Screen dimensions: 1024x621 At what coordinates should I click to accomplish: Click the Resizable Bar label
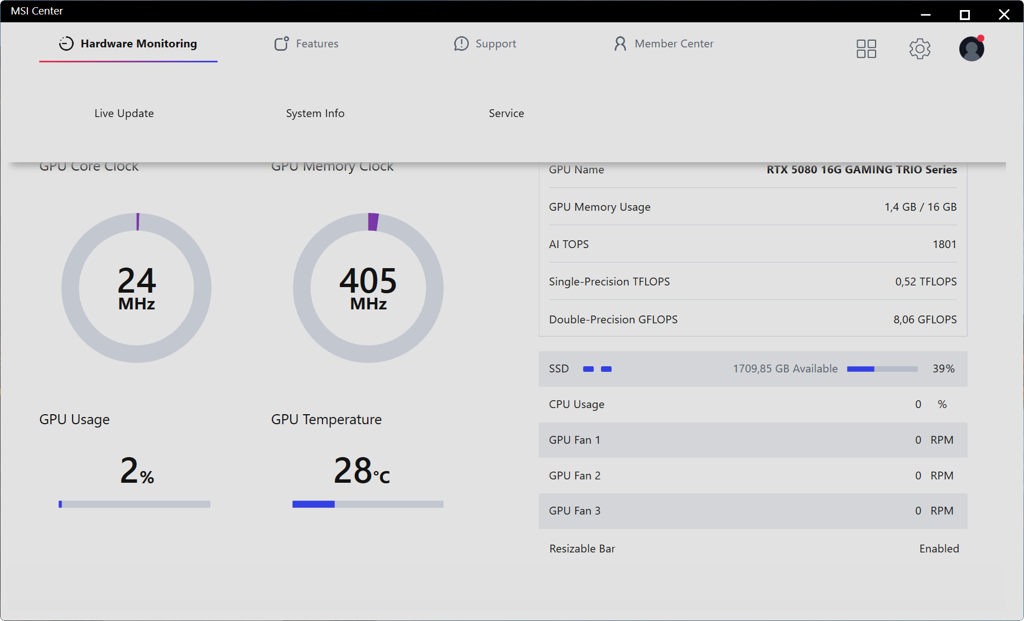(x=582, y=549)
